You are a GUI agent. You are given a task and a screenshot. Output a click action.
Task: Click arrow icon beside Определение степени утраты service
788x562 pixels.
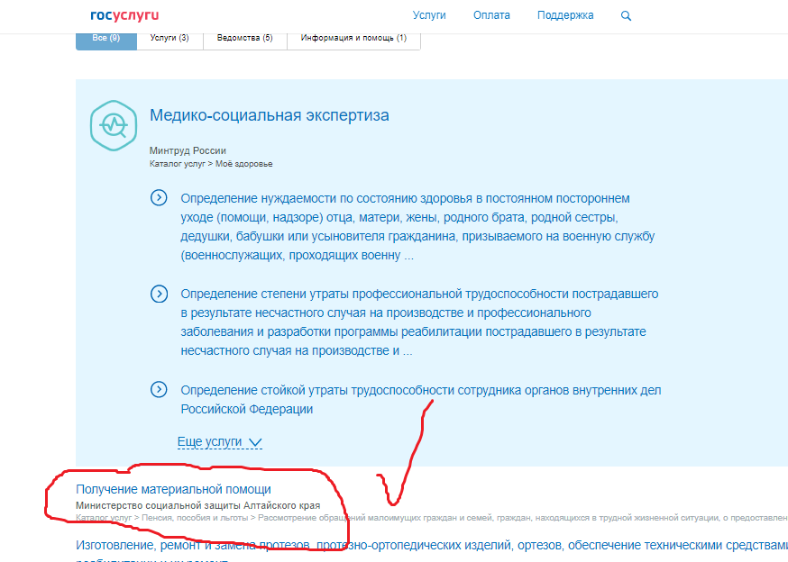[x=159, y=294]
